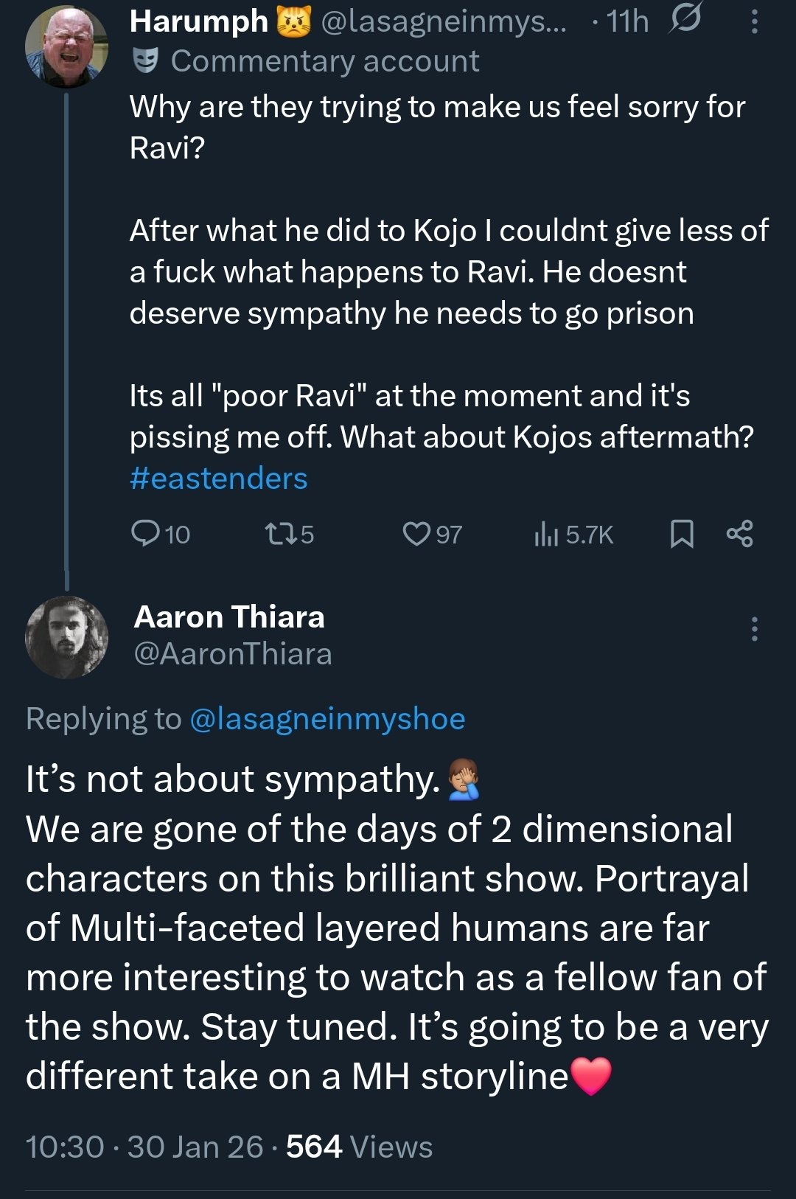Open the #eastenders hashtag
Image resolution: width=796 pixels, height=1199 pixels.
point(218,479)
